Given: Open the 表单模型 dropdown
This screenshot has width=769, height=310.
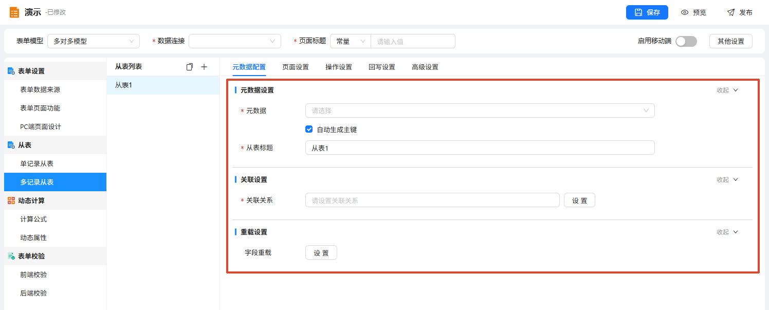Looking at the screenshot, I should [94, 41].
